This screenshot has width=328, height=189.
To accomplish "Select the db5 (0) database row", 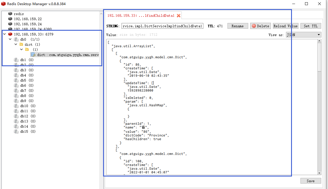I will [27, 80].
